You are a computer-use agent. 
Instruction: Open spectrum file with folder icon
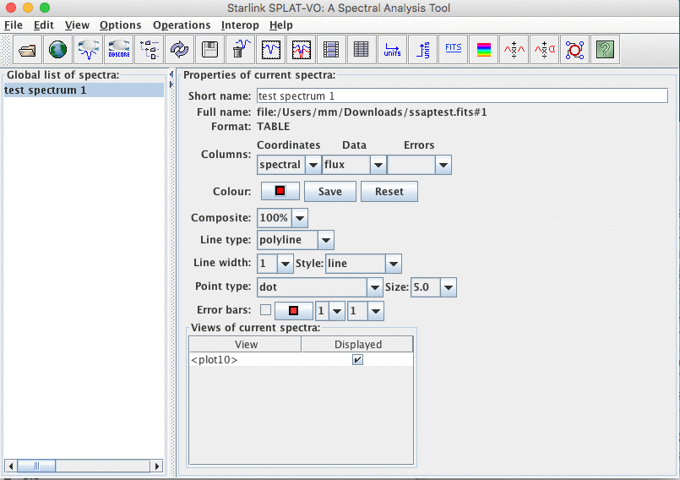(x=27, y=50)
